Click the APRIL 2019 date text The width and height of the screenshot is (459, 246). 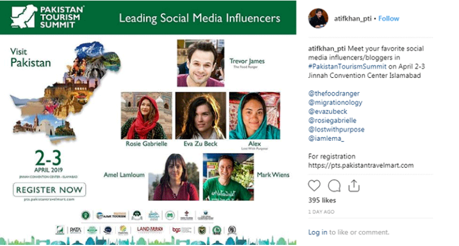tap(48, 170)
